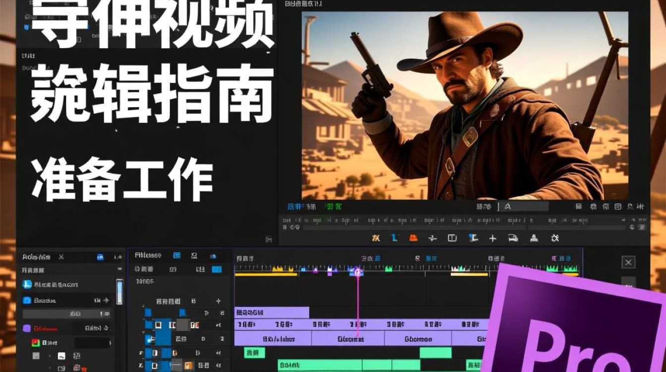666x372 pixels.
Task: Click the plus icon in the timeline track header
Action: 218,301
